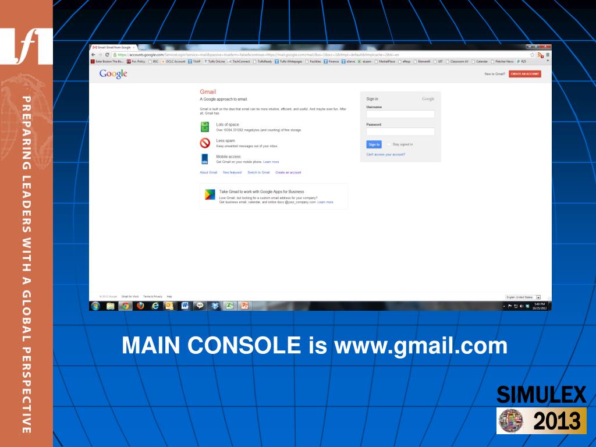
Task: Expand the bookmarks overflow chevron
Action: 548,61
